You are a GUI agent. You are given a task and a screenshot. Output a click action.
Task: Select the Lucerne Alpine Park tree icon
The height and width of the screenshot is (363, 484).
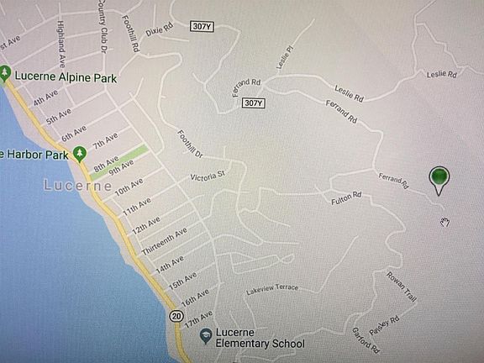[5, 74]
